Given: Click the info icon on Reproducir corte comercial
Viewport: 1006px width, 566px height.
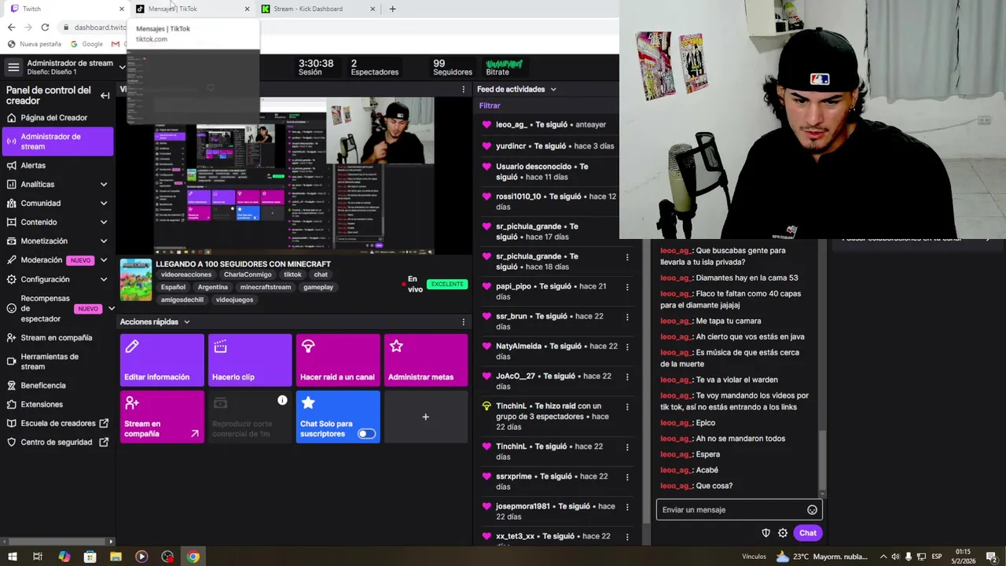Looking at the screenshot, I should click(x=282, y=400).
